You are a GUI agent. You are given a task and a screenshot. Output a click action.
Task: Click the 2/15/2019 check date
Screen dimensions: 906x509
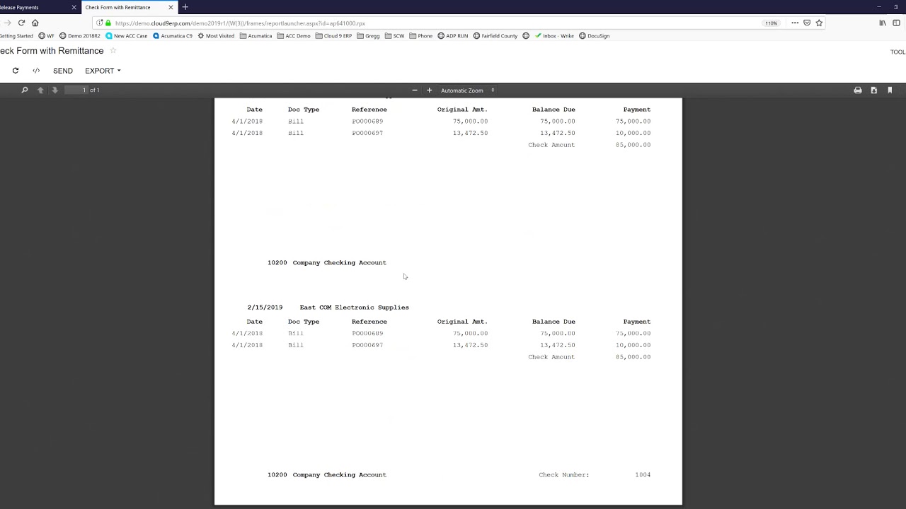(265, 308)
